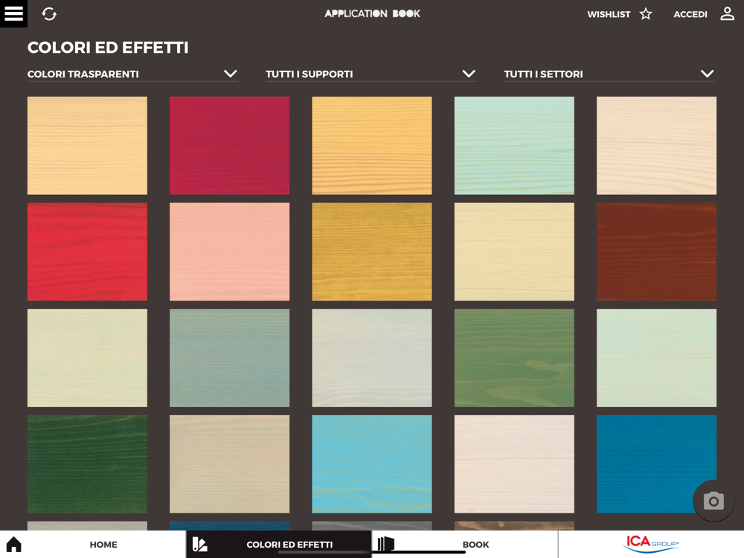
Task: Click the user profile icon
Action: (727, 13)
